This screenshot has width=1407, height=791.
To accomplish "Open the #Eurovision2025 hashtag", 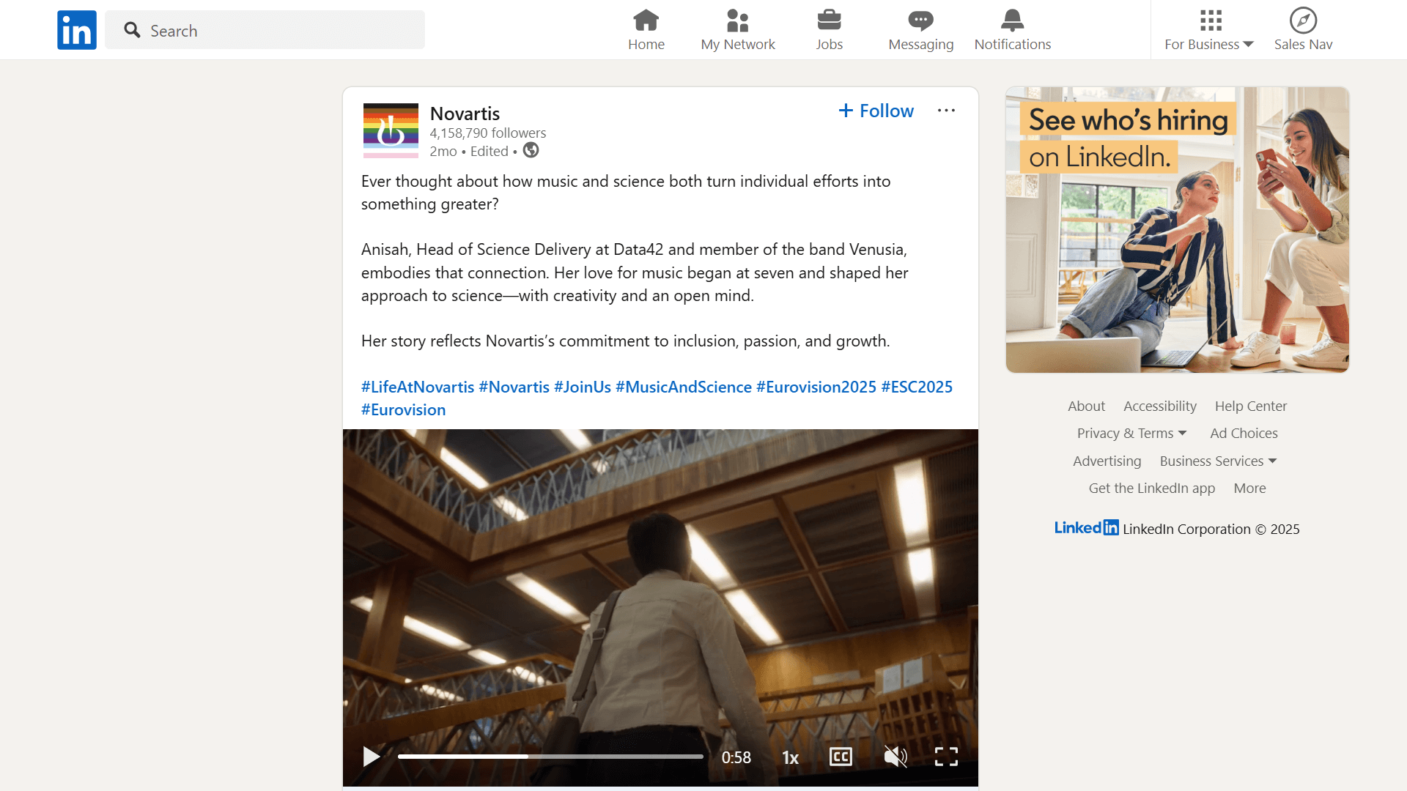I will 816,387.
